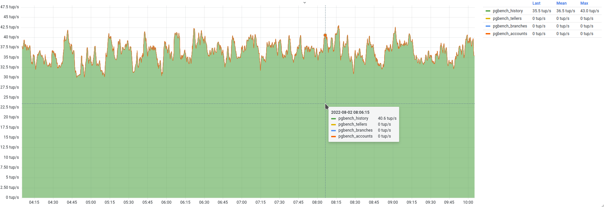Click the Last value in the pgbench_tellers legend row

[x=539, y=19]
